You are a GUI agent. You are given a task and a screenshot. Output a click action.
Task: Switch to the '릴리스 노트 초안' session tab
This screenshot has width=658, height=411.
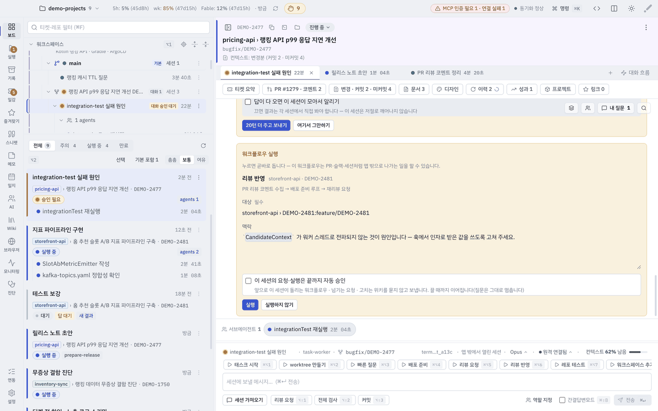click(x=357, y=73)
